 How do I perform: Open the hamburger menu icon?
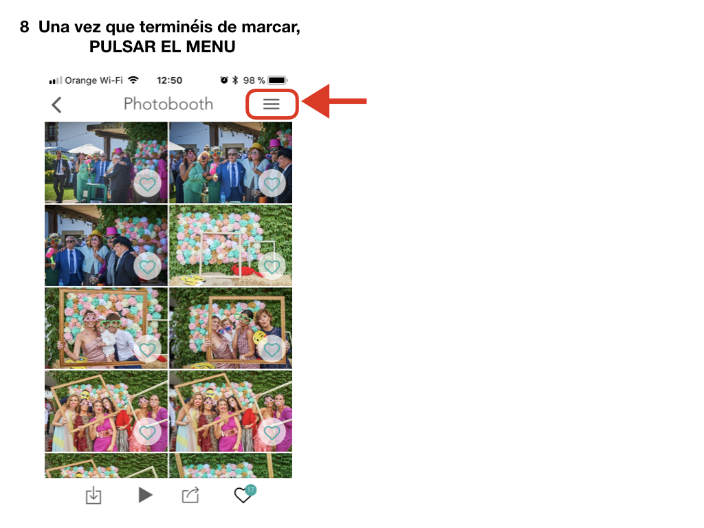click(x=271, y=104)
